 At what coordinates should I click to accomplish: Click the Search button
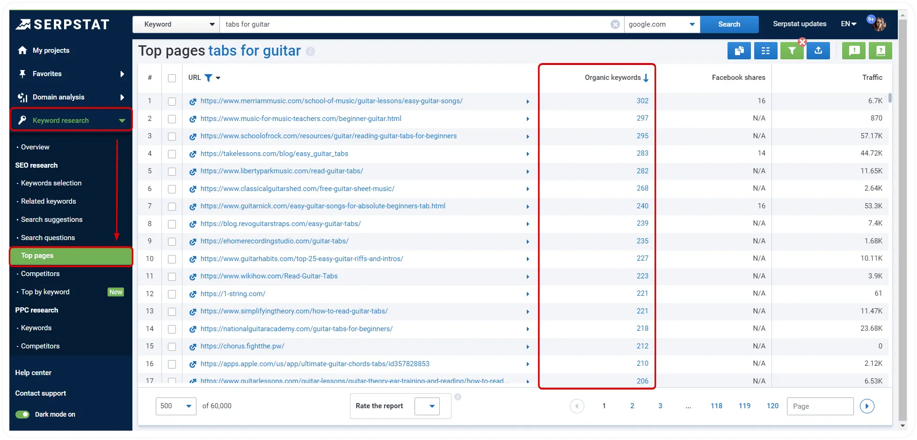coord(729,24)
